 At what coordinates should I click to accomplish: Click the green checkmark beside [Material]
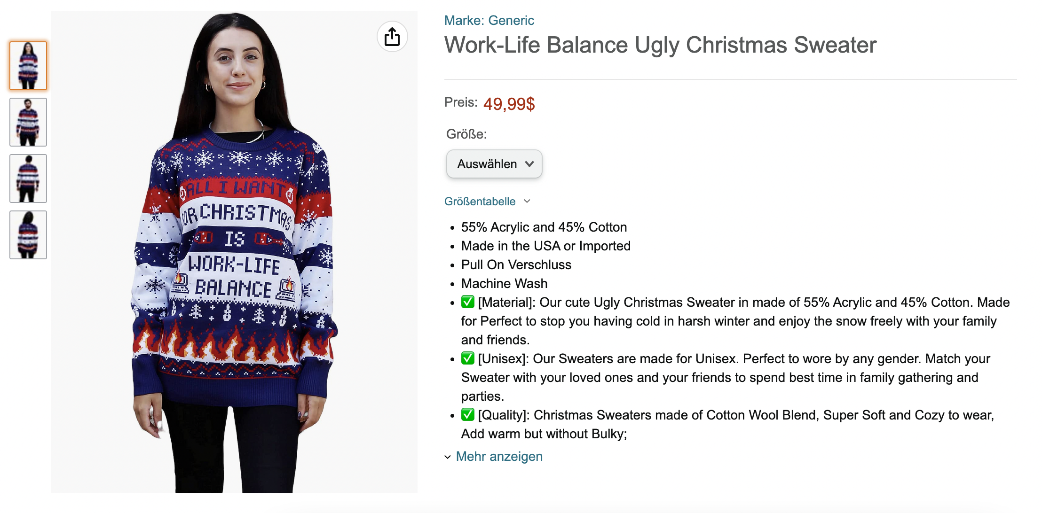[x=467, y=302]
